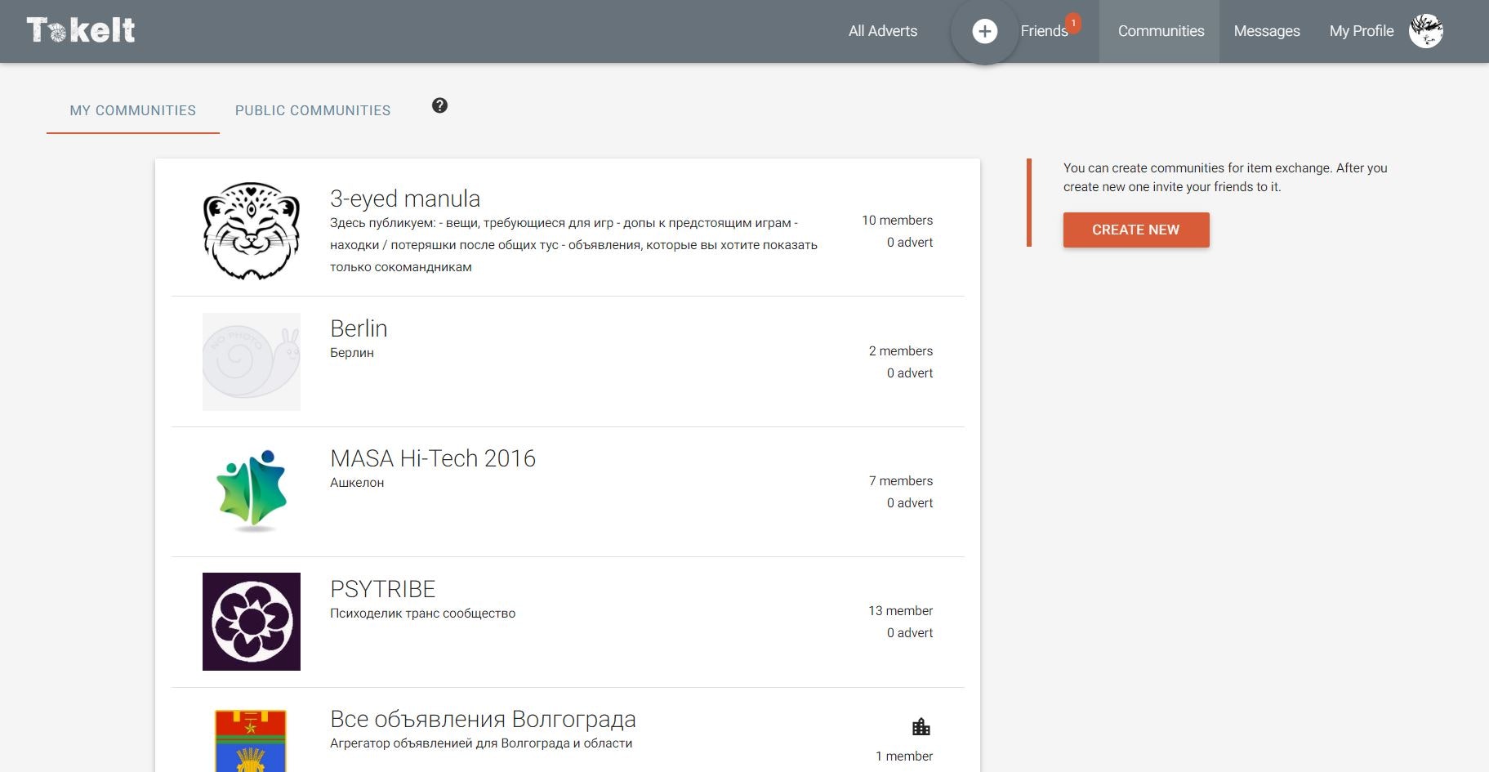Click the Friends notification badge
The width and height of the screenshot is (1489, 772).
1073,23
